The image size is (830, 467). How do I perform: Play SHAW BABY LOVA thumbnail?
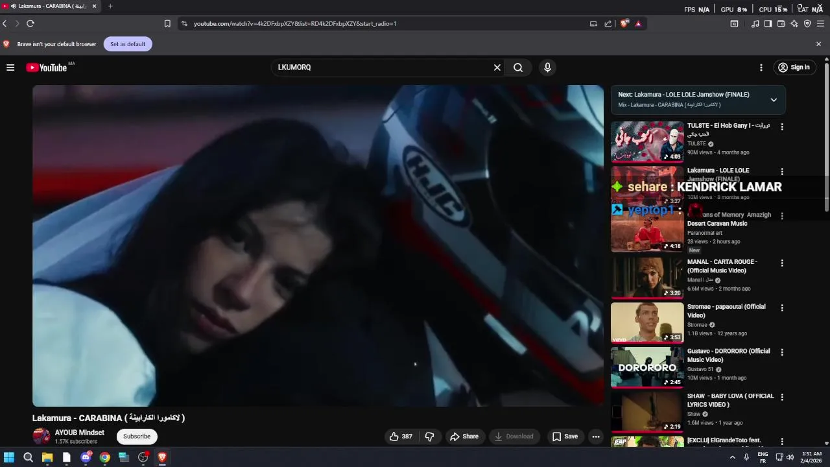click(x=647, y=412)
